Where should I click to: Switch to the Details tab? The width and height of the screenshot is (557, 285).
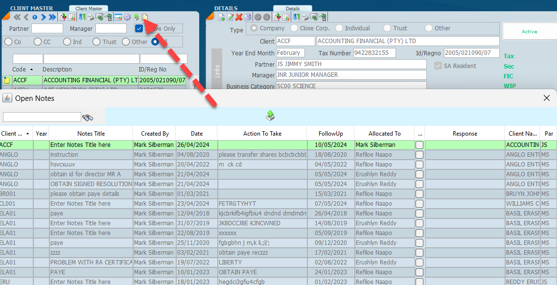coord(292,8)
